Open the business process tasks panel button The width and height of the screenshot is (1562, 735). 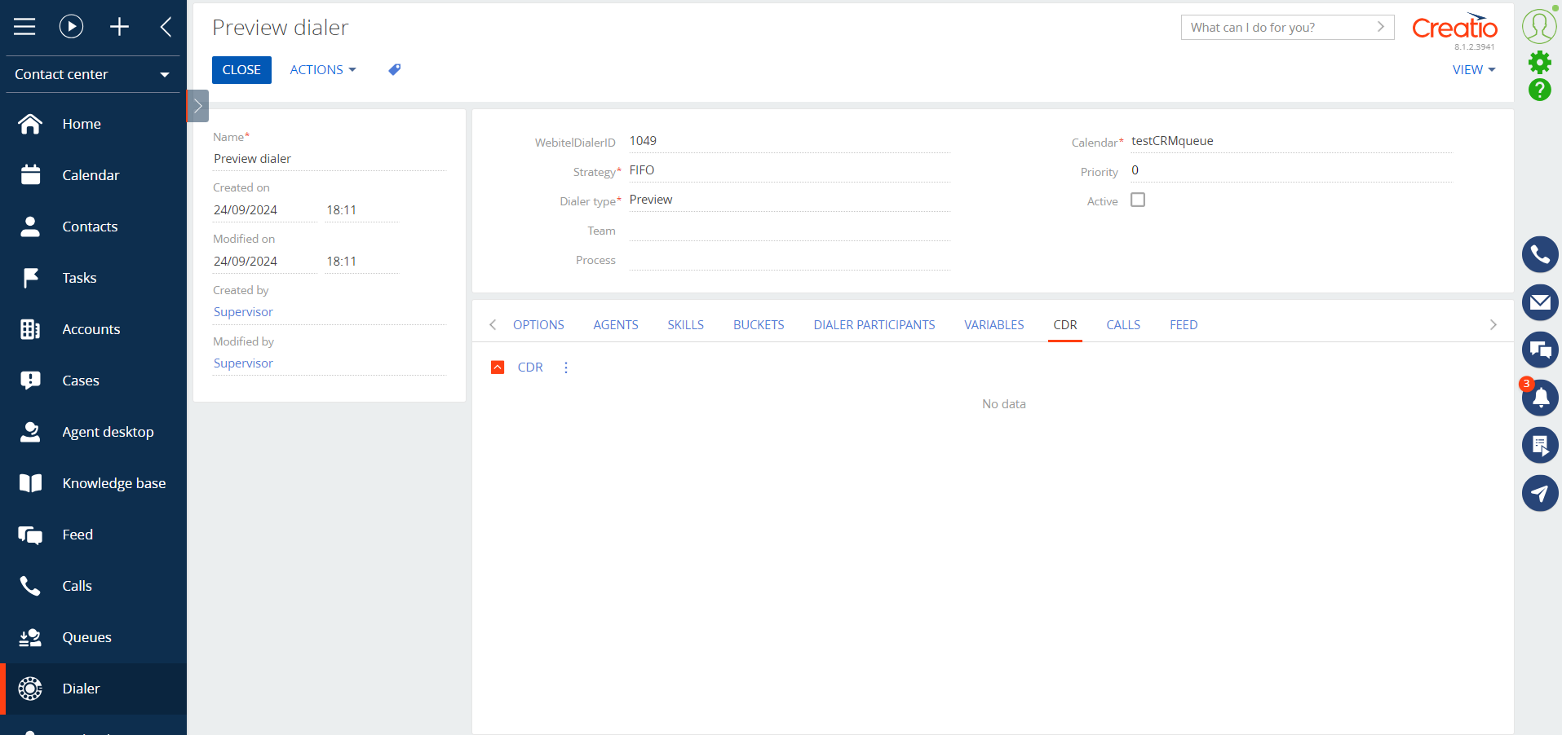pos(1540,445)
